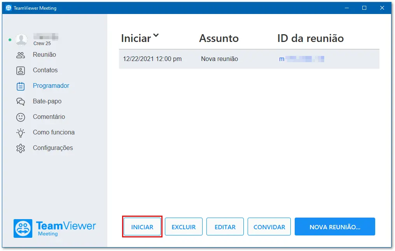This screenshot has height=251, width=395.
Task: Start the meeting with INICIAR button
Action: [142, 227]
